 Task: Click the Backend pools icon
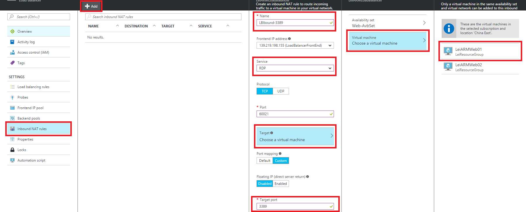coord(12,118)
